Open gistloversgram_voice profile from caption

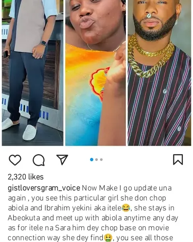(44, 188)
